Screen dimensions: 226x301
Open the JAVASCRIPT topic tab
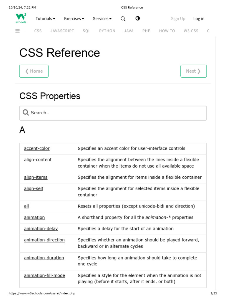(62, 31)
